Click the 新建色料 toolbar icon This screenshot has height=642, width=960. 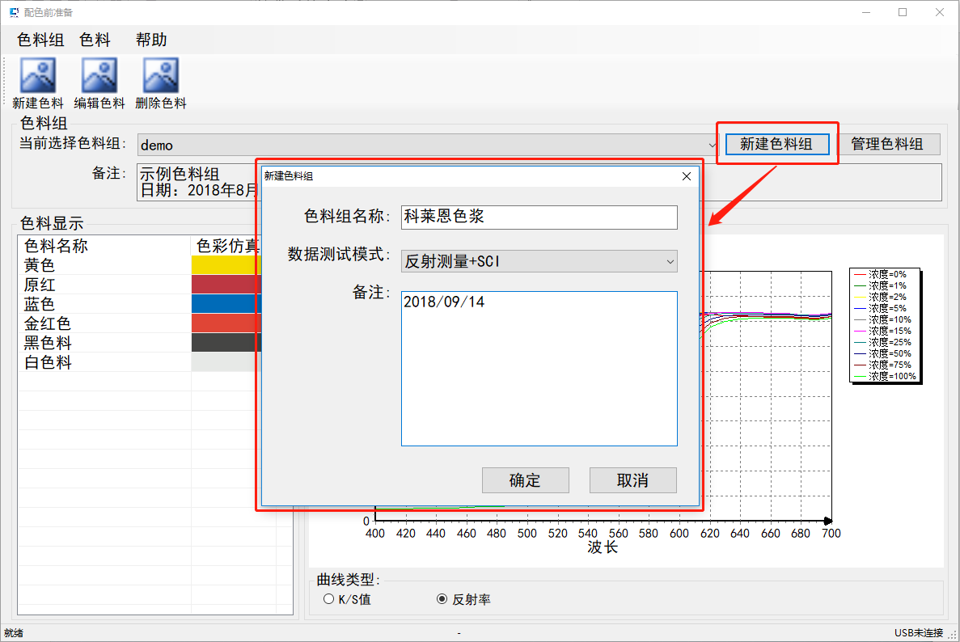pyautogui.click(x=38, y=76)
